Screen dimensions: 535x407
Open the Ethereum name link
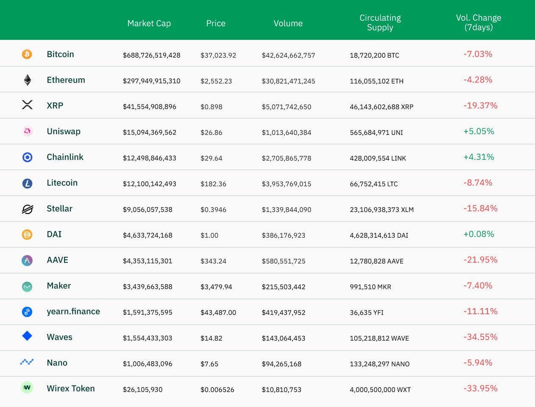(x=66, y=80)
